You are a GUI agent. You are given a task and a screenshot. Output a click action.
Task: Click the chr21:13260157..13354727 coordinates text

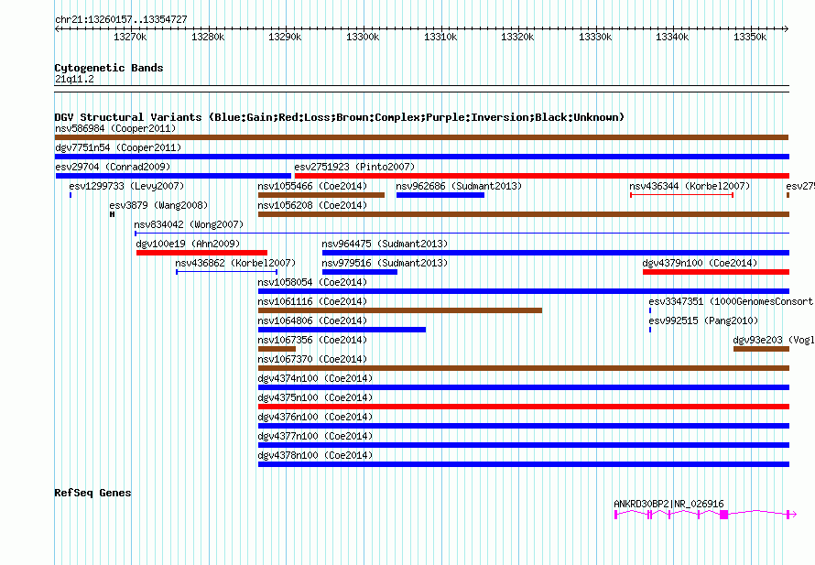tap(121, 20)
